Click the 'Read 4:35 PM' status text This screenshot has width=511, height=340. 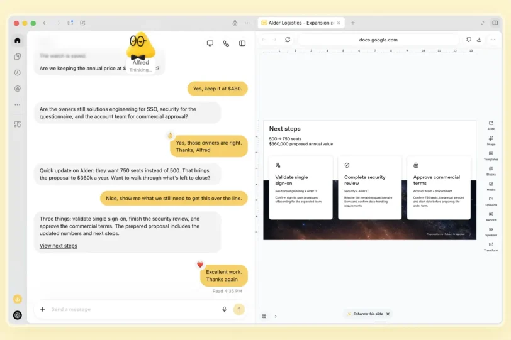point(227,291)
